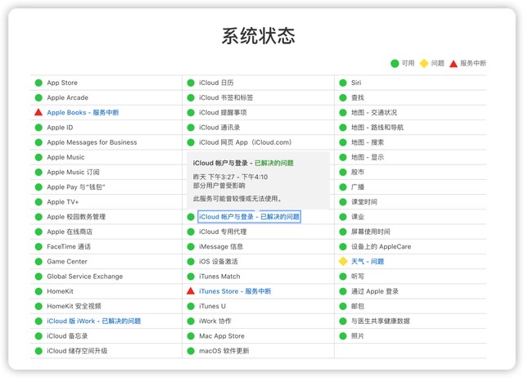The height and width of the screenshot is (378, 524).
Task: Click the green status dot for iCloud 帐户与登录
Action: point(191,217)
